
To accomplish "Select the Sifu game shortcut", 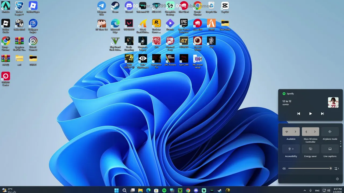I will point(156,42).
